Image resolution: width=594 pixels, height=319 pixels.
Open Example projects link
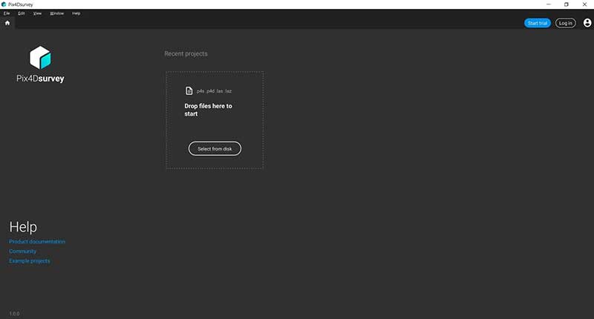pos(30,260)
